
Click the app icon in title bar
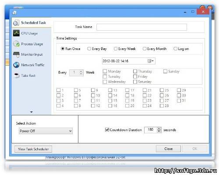tap(14, 13)
